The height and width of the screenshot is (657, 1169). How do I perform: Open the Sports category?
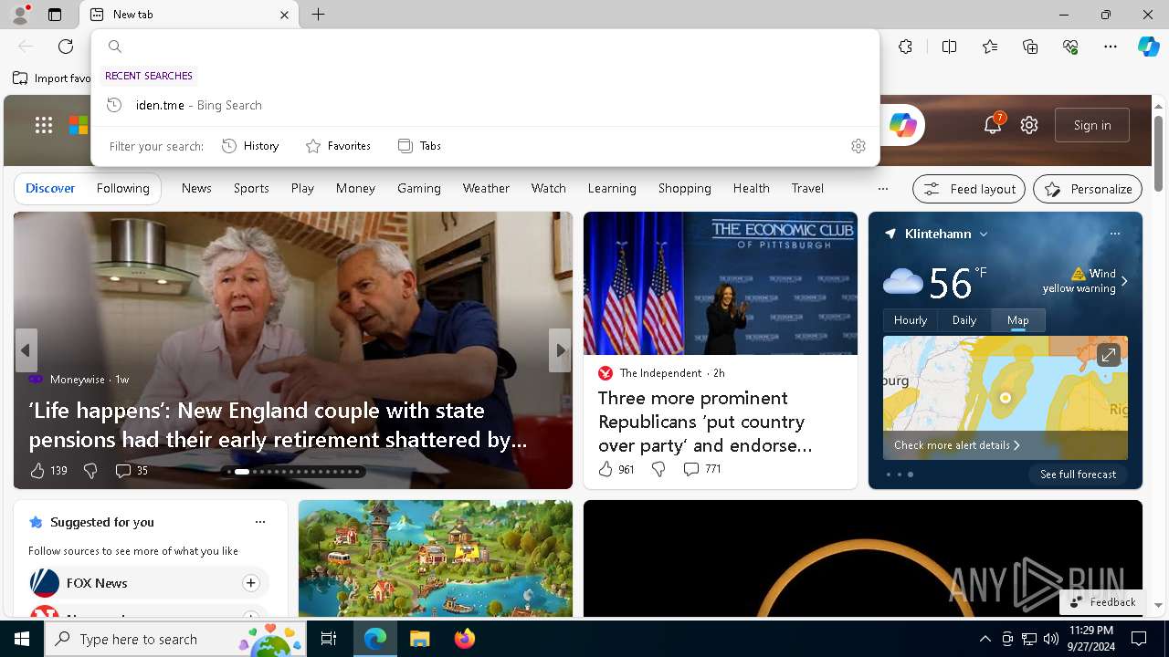(251, 188)
